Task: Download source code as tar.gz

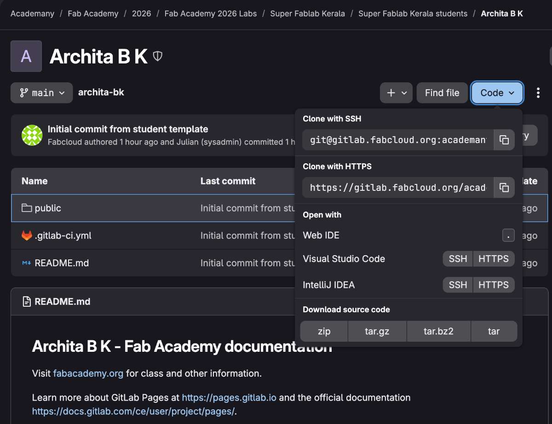Action: click(377, 332)
